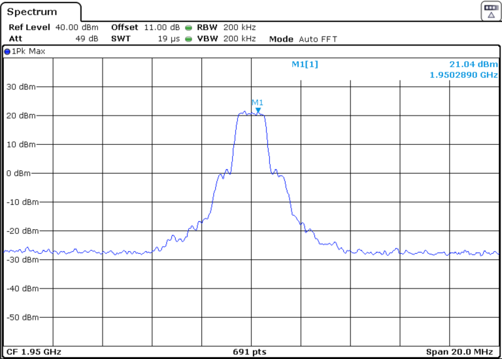
Task: Click the green indicator dot next to RBW
Action: tap(188, 28)
